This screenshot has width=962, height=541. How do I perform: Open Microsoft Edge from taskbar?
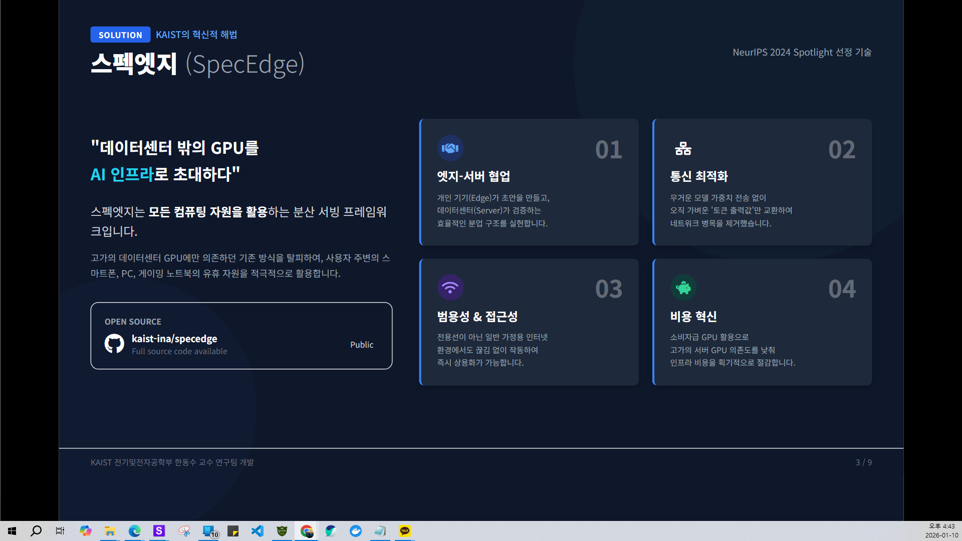pos(134,531)
